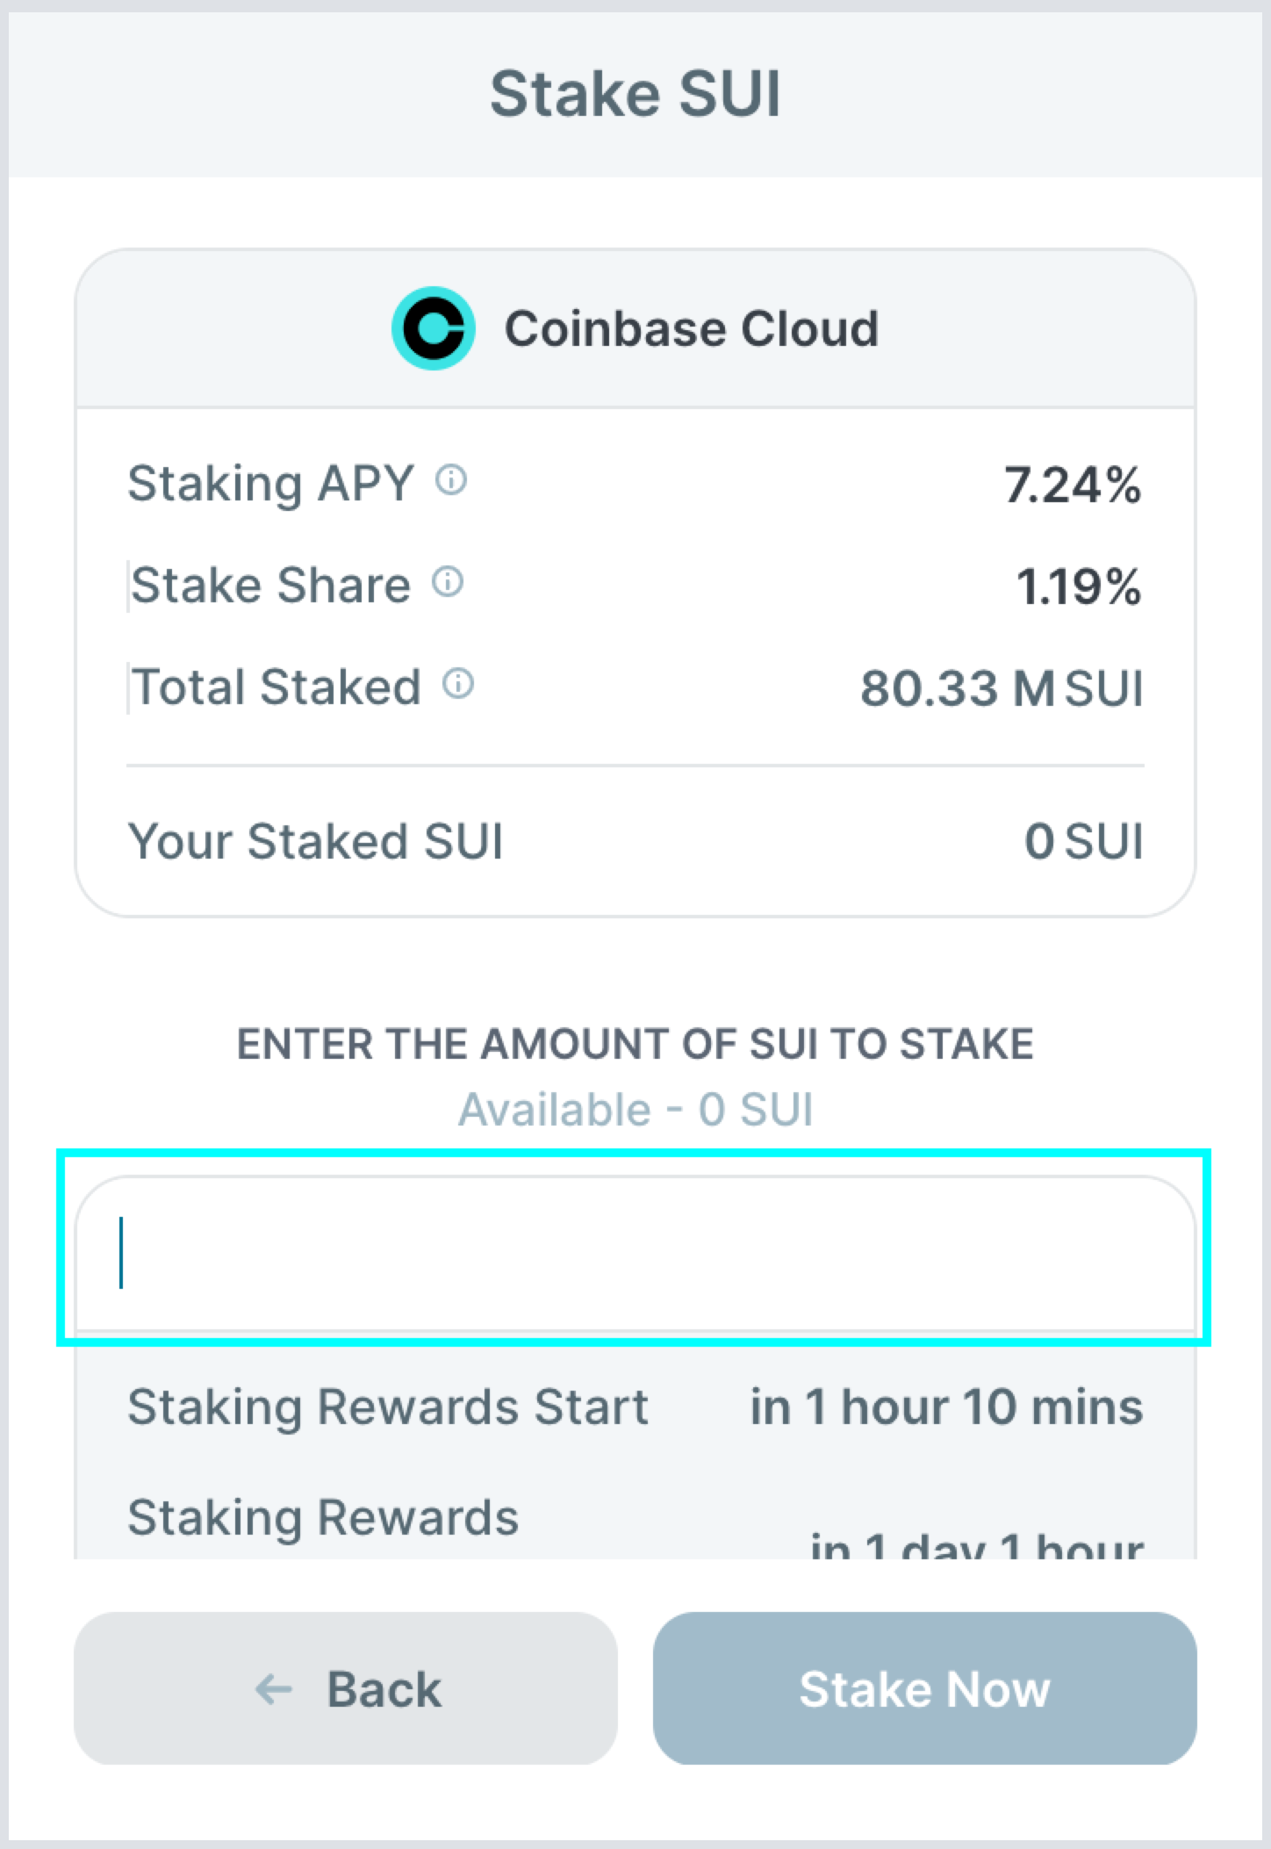Image resolution: width=1271 pixels, height=1849 pixels.
Task: Click the left arrow in the Back button
Action: point(273,1688)
